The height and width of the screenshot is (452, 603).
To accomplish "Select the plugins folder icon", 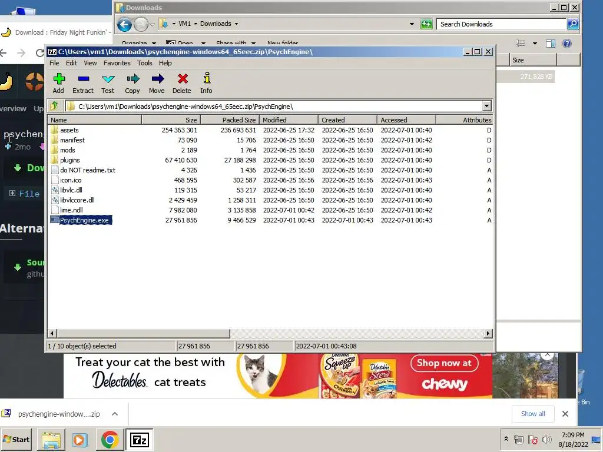I will coord(55,160).
